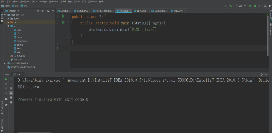Switch to the Temp.java editor tab
This screenshot has width=272, height=133.
pyautogui.click(x=82, y=11)
